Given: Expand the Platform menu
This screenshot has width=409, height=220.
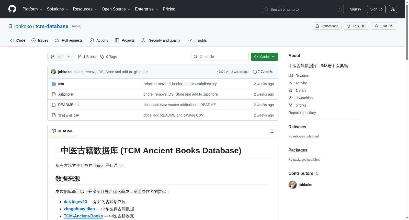Looking at the screenshot, I should point(32,9).
